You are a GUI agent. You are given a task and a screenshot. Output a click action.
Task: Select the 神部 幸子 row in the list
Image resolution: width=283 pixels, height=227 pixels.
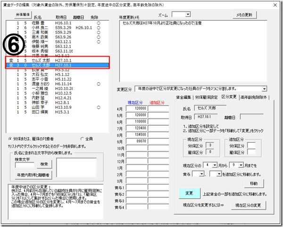coord(58,103)
